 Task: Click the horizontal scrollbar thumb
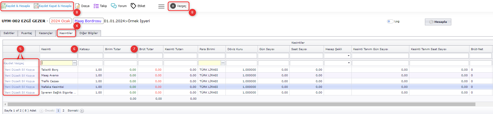[x=241, y=104]
